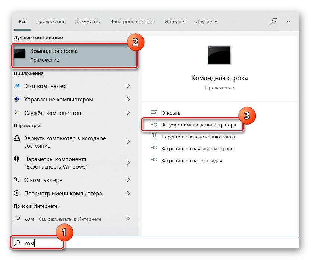Click the Windows Security shield icon
Image resolution: width=311 pixels, height=260 pixels.
tap(17, 159)
